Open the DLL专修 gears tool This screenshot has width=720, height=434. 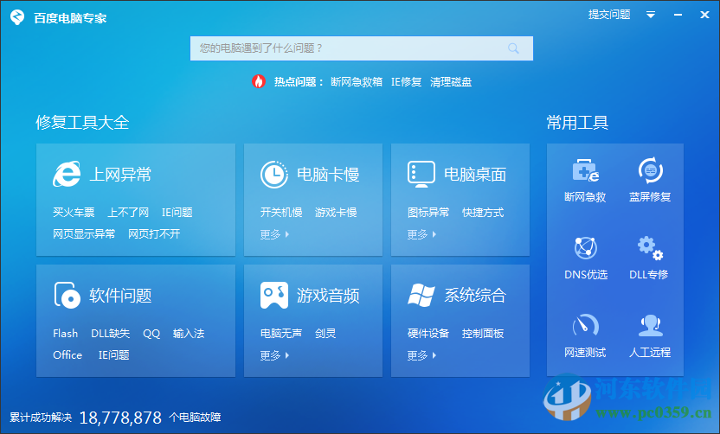[x=650, y=248]
